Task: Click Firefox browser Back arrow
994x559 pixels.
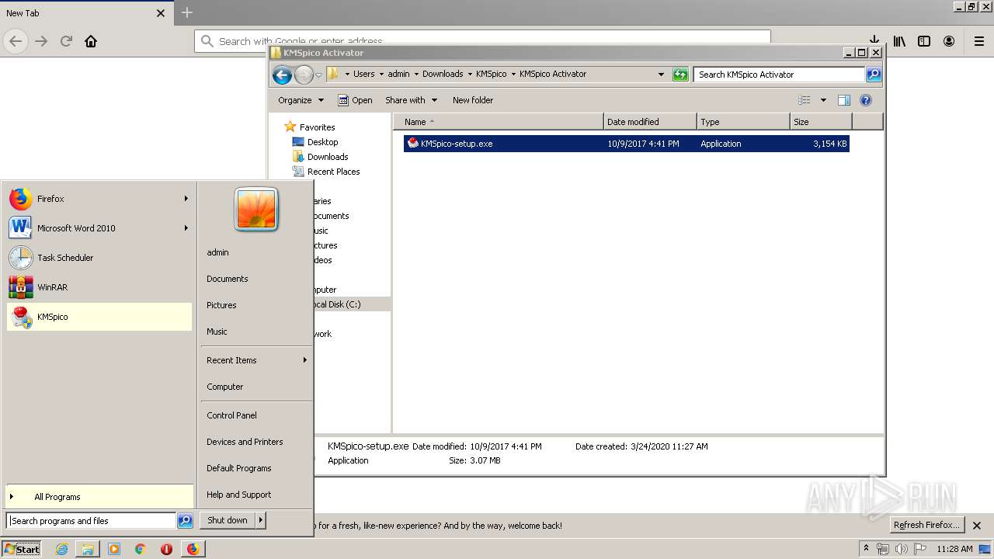Action: [16, 41]
